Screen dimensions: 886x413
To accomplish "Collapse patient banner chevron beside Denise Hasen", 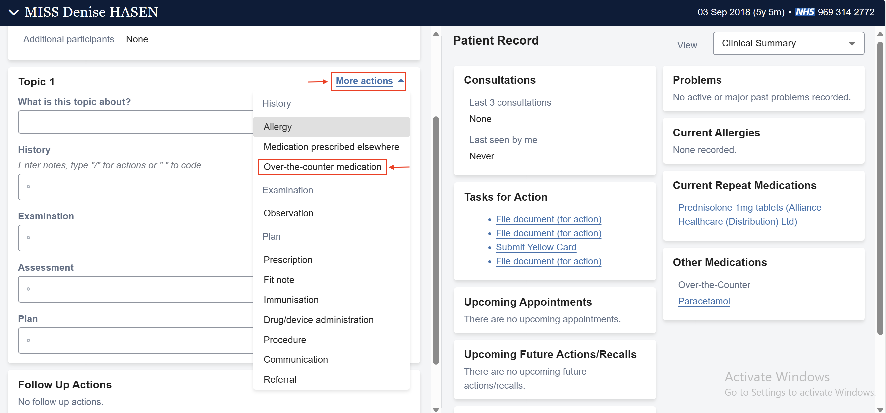I will coord(13,12).
